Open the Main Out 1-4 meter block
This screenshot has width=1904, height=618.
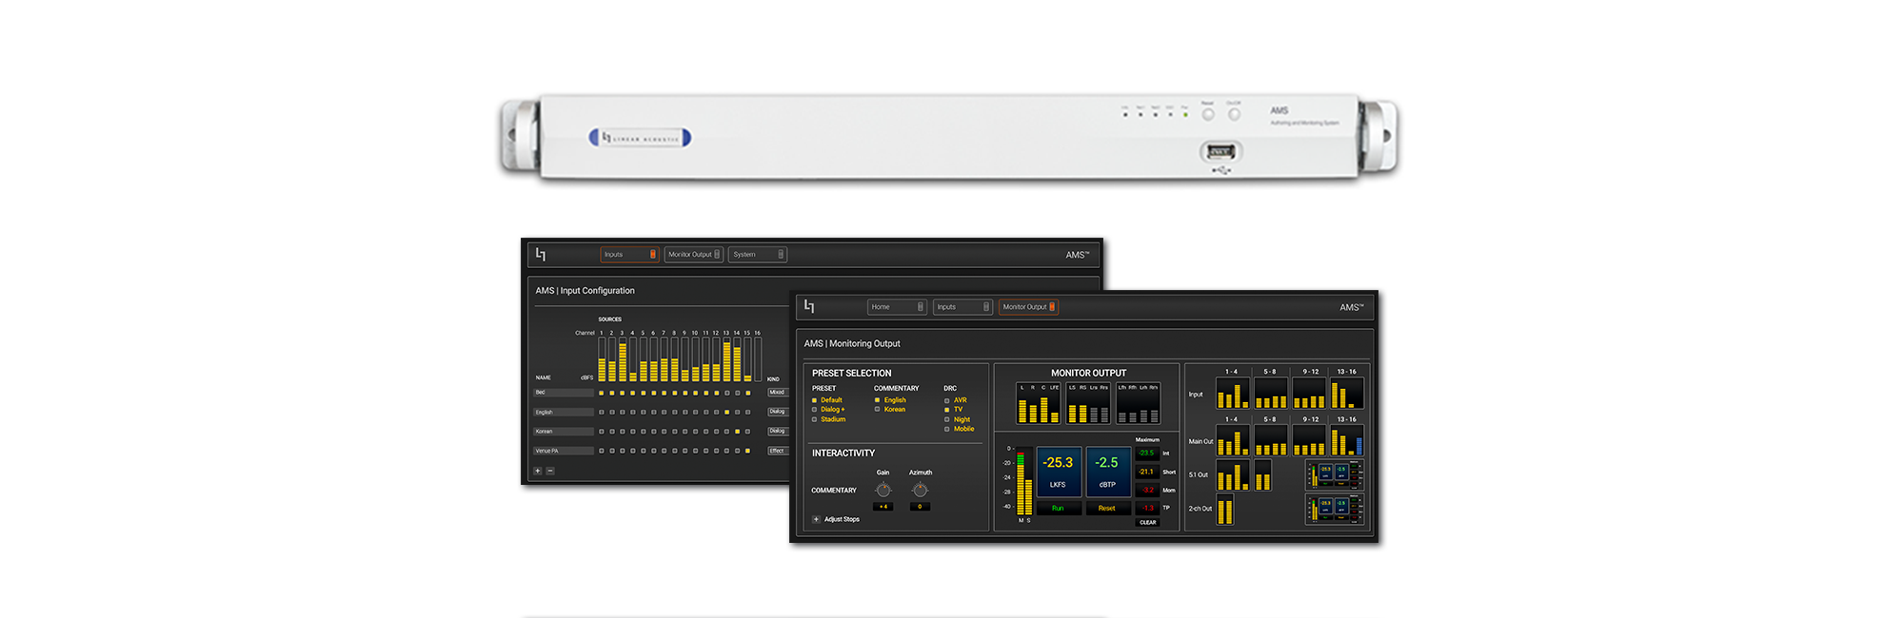pos(1232,440)
